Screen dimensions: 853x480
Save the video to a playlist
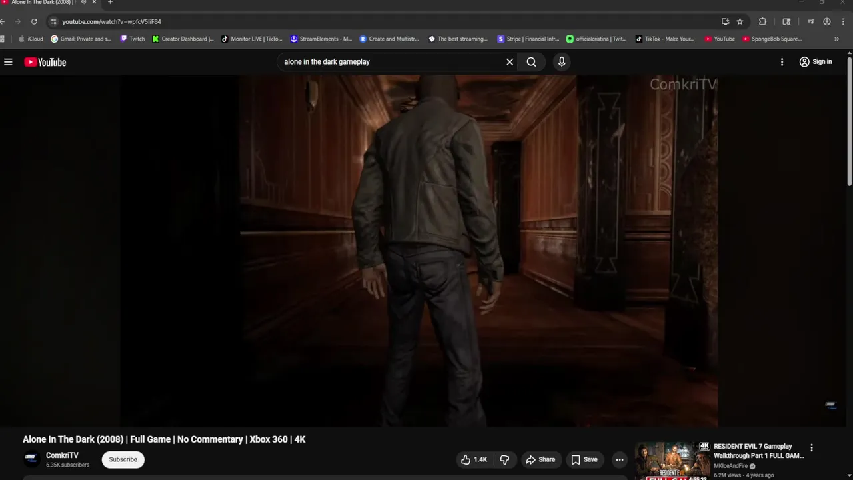584,459
